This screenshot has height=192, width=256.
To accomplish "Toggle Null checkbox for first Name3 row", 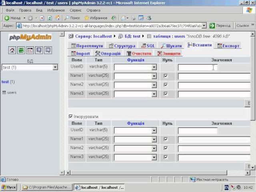I will 166,94.
